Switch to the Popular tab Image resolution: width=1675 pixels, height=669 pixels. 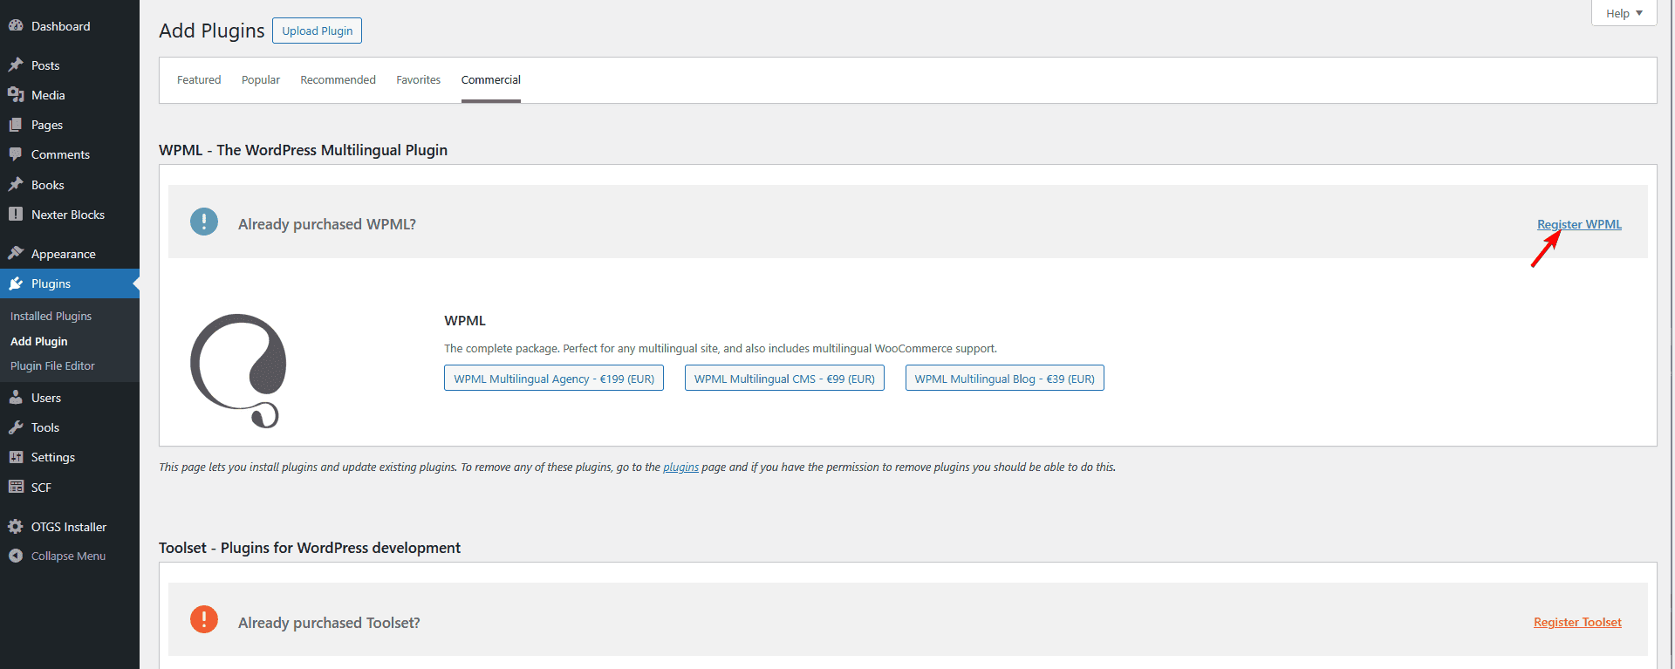click(x=261, y=79)
